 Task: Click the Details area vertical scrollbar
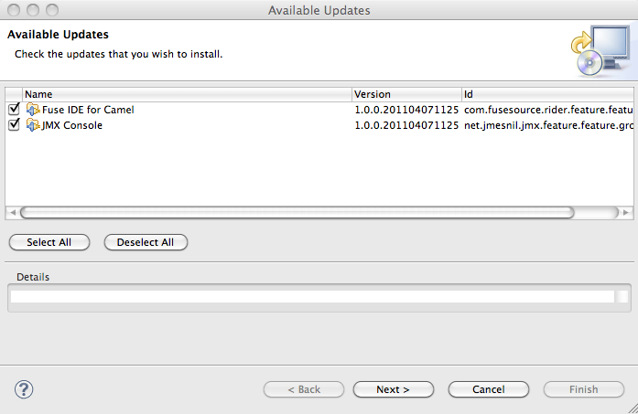click(622, 297)
